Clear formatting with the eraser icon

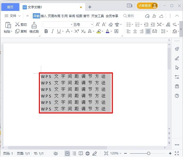tap(111, 24)
